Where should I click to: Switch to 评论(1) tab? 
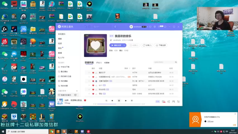[x=99, y=63]
